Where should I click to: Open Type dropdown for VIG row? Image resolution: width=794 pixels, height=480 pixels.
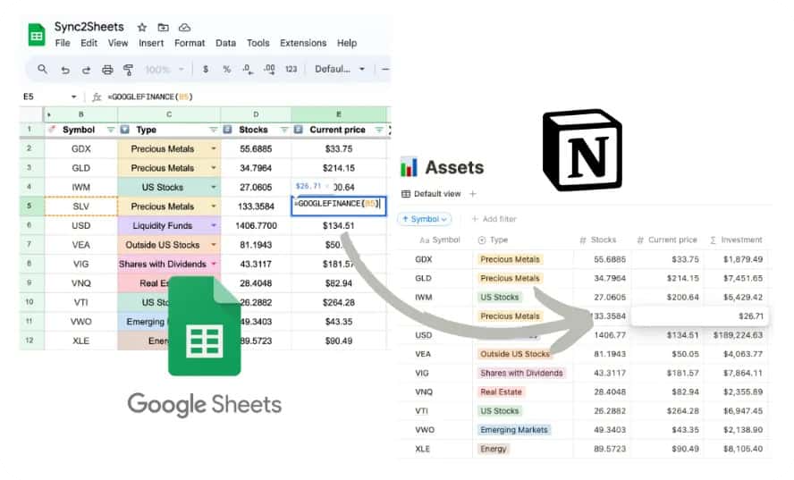click(213, 265)
